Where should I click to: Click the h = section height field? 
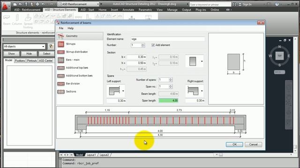coord(136,63)
